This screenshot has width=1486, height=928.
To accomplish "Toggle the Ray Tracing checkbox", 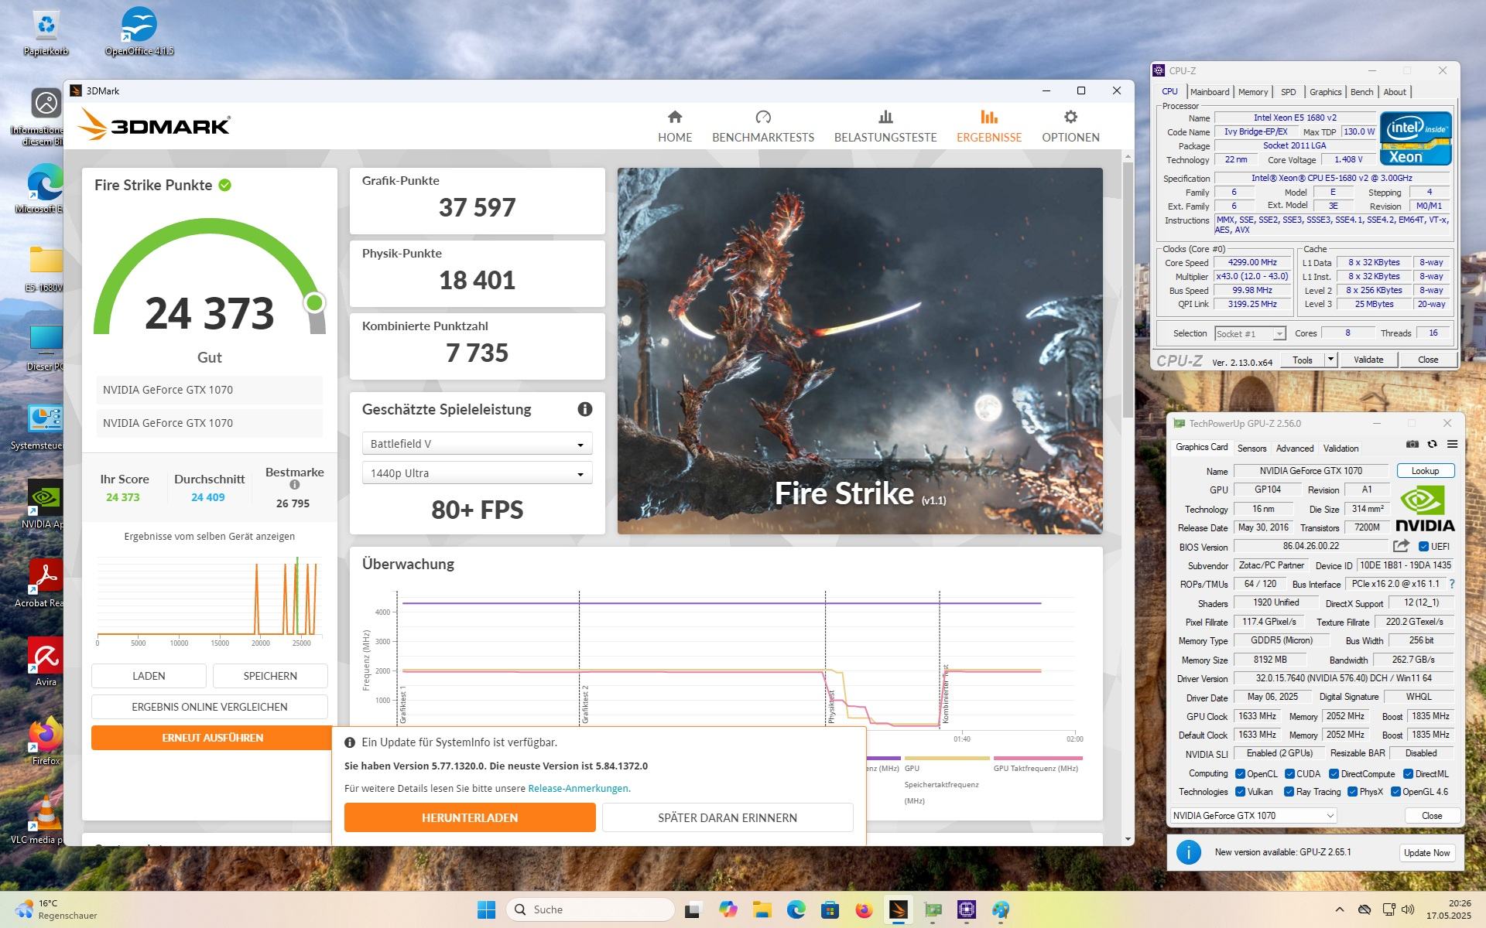I will [x=1289, y=792].
